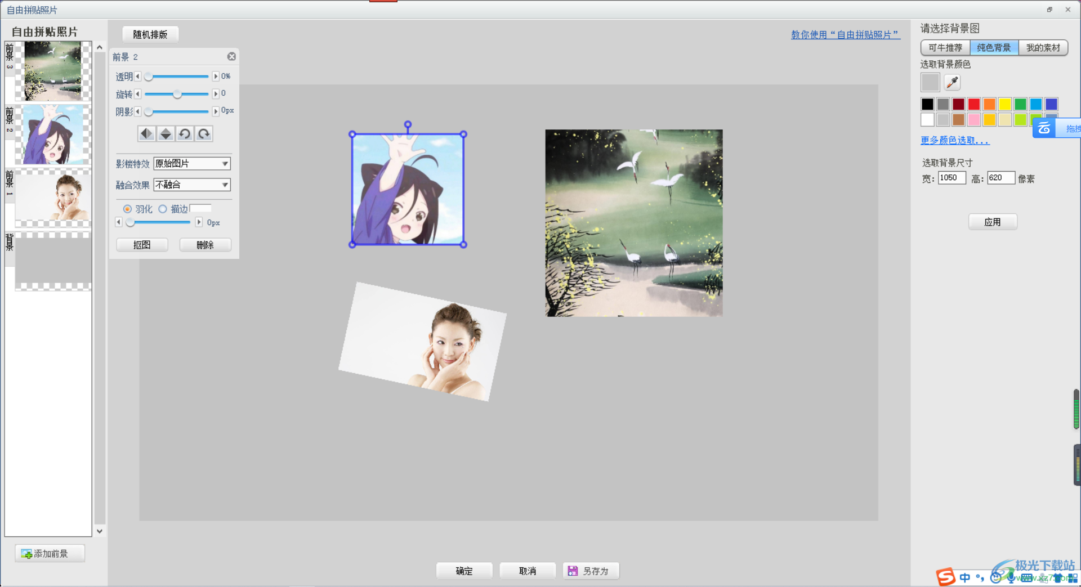Open 更多颜色选取 more colors link

click(955, 140)
